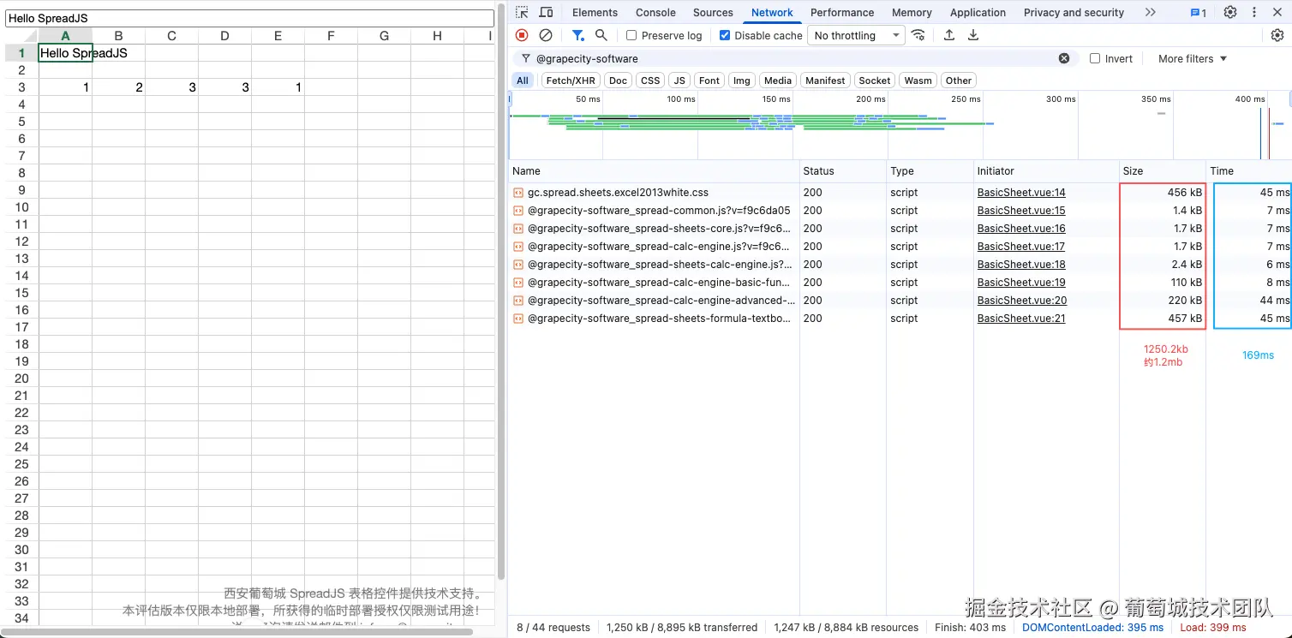Select the Fetch/XHR filter button
1292x638 pixels.
pos(570,80)
